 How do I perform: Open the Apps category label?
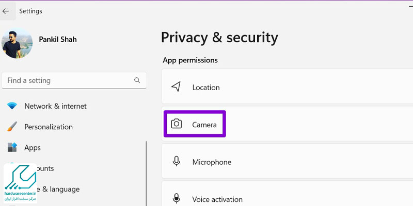33,148
